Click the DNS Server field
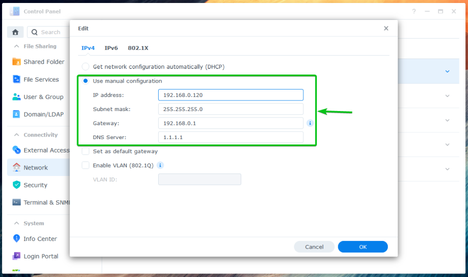Image resolution: width=468 pixels, height=277 pixels. (x=231, y=137)
